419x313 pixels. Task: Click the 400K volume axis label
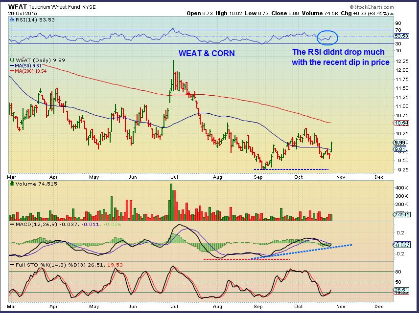point(402,188)
